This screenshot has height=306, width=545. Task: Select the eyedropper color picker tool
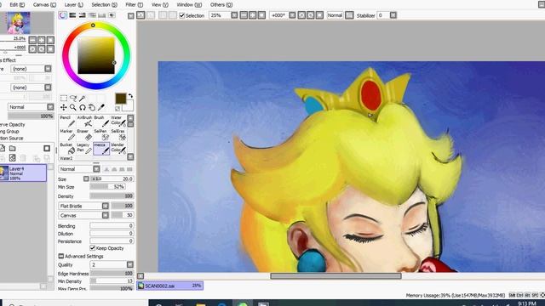[x=101, y=108]
